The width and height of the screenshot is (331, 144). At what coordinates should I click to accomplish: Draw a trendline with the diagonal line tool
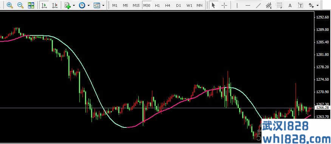pyautogui.click(x=258, y=6)
